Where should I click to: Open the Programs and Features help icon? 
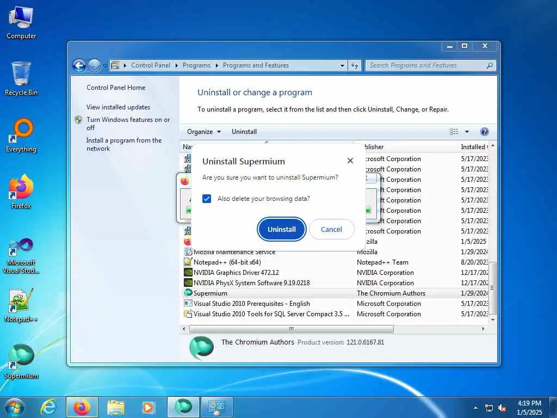coord(485,132)
